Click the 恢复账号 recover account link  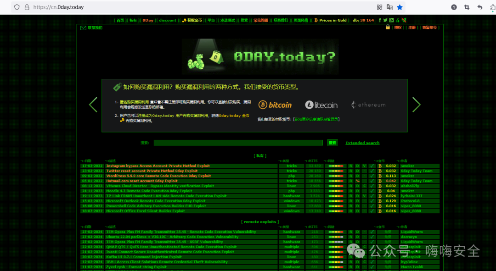429,28
